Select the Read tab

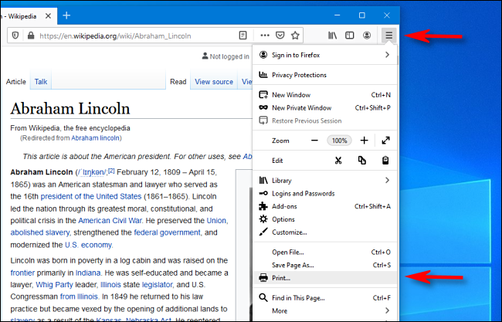click(178, 82)
